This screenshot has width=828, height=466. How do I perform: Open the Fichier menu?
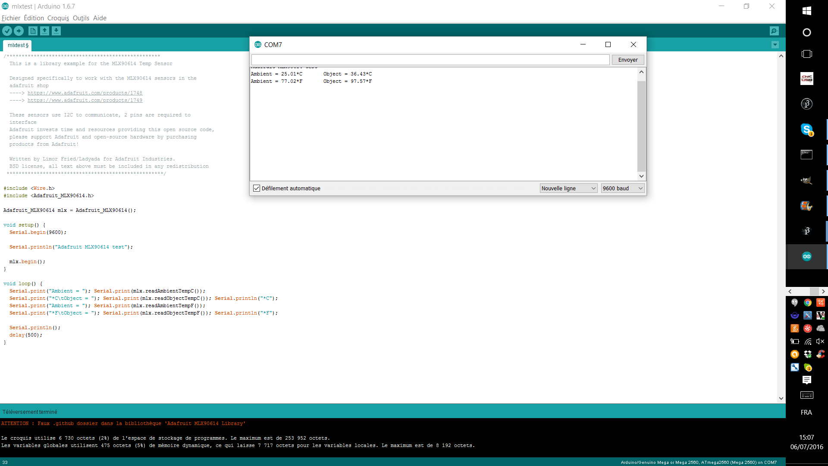(11, 18)
